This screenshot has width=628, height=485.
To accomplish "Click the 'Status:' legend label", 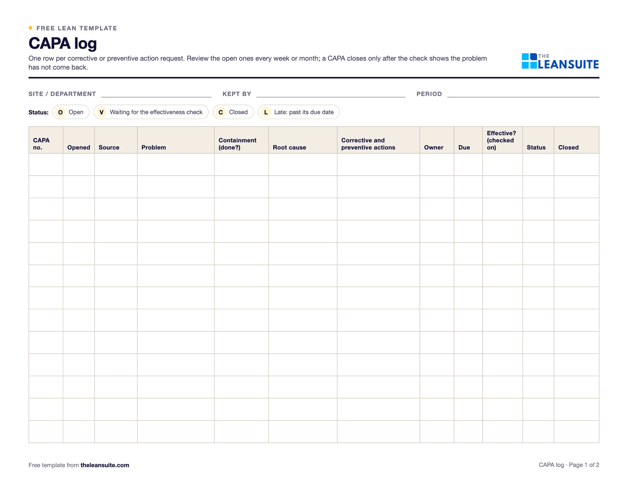I will pyautogui.click(x=39, y=113).
